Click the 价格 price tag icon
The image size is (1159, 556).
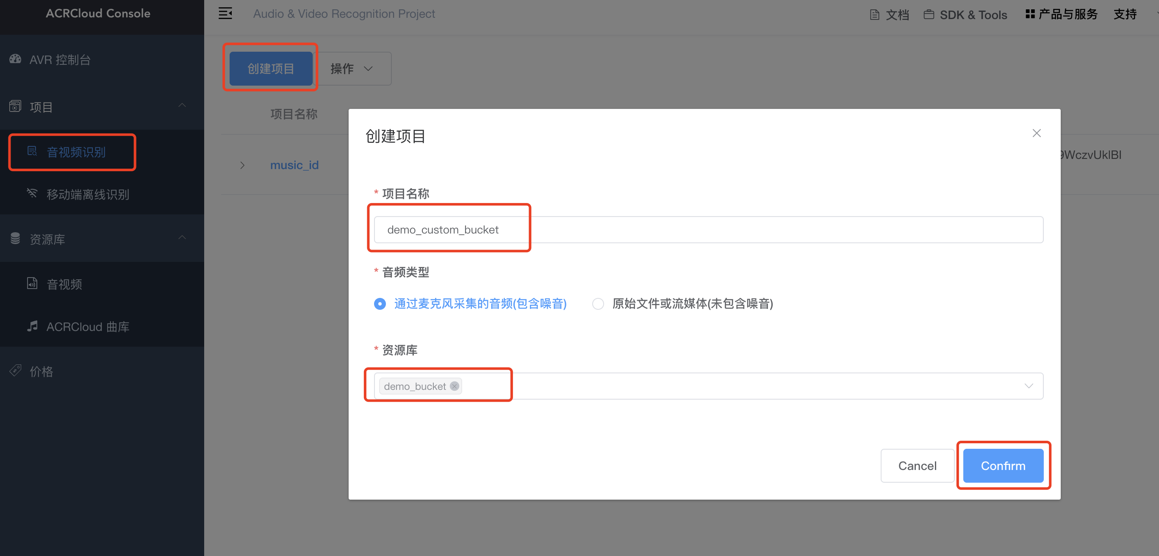(15, 371)
